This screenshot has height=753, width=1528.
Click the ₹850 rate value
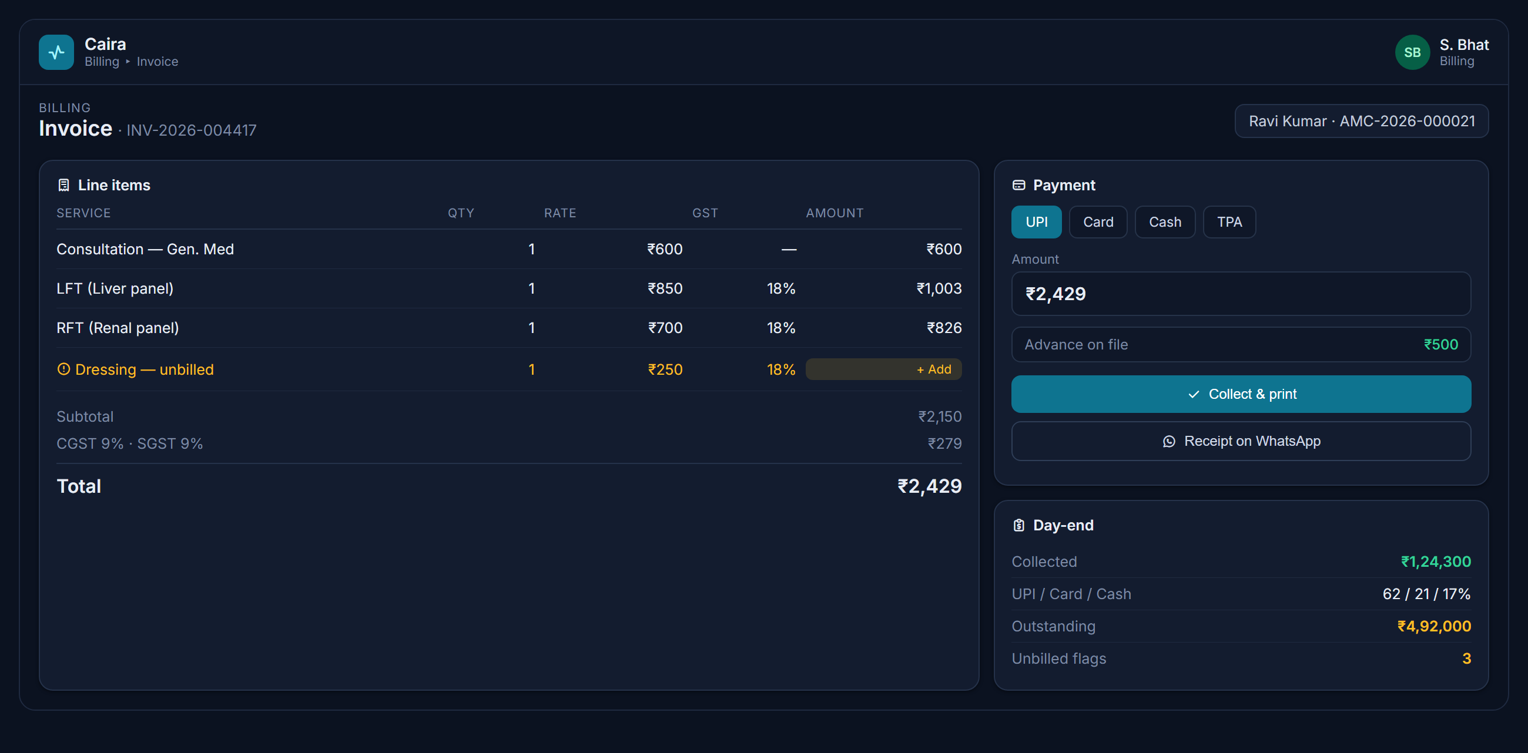click(665, 288)
